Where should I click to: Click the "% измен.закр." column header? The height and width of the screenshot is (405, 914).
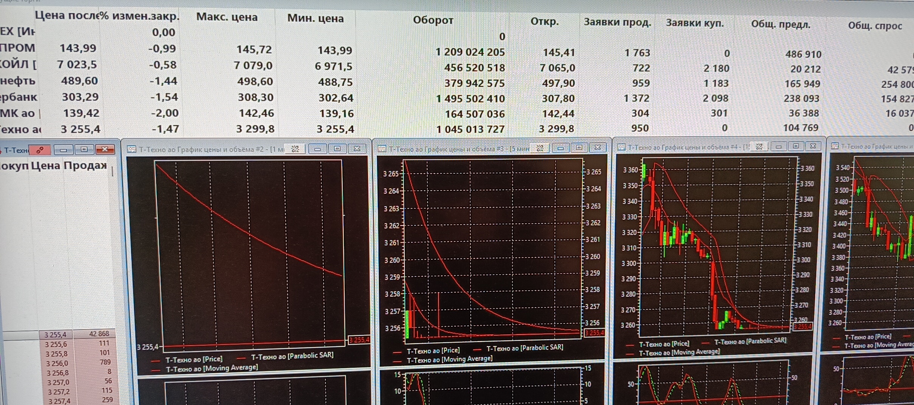coord(140,16)
